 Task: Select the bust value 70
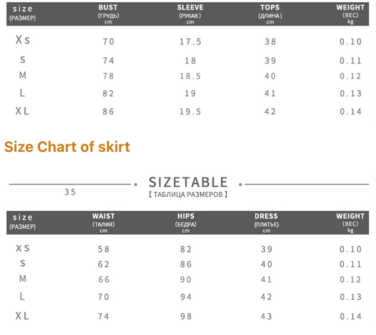pos(109,42)
